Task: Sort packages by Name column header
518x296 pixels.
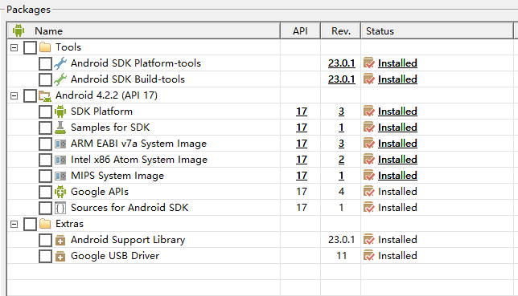Action: point(143,30)
